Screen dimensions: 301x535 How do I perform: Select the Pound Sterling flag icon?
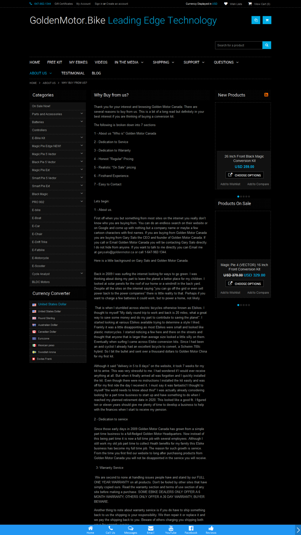[34, 318]
